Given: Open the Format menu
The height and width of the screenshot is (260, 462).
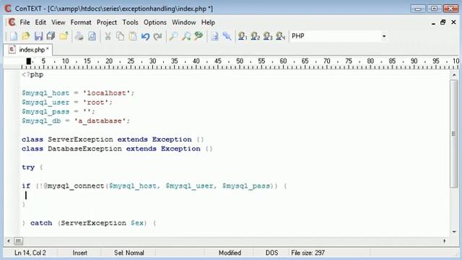Looking at the screenshot, I should pos(81,22).
